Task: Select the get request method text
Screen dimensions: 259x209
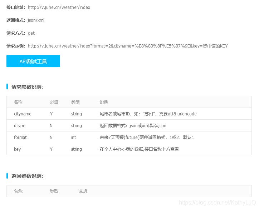Action: click(x=31, y=33)
